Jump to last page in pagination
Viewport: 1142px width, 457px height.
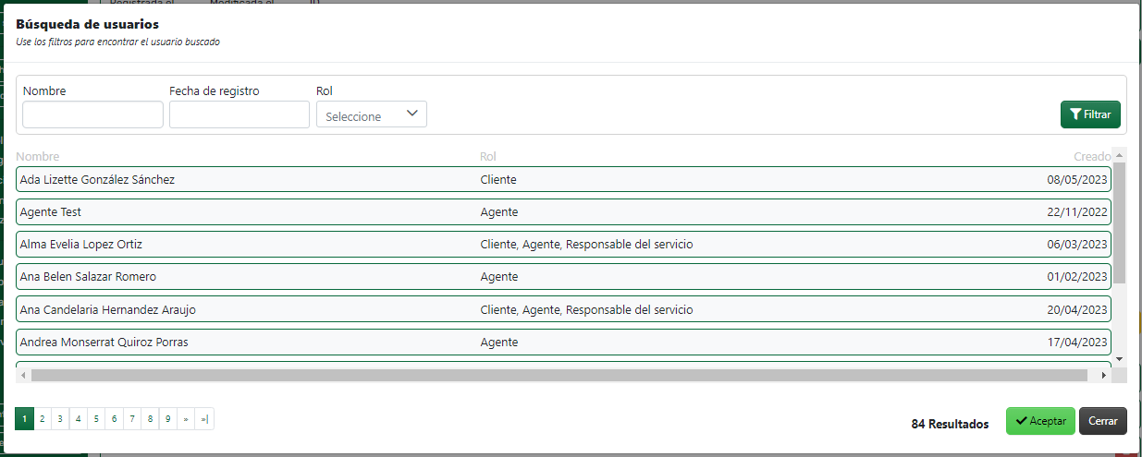tap(204, 419)
